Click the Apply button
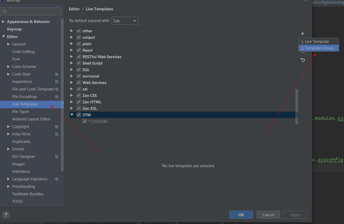The height and width of the screenshot is (224, 344). (x=295, y=215)
